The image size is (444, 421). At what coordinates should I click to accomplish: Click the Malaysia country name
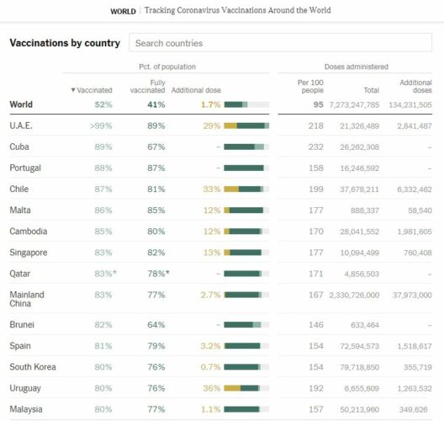26,409
